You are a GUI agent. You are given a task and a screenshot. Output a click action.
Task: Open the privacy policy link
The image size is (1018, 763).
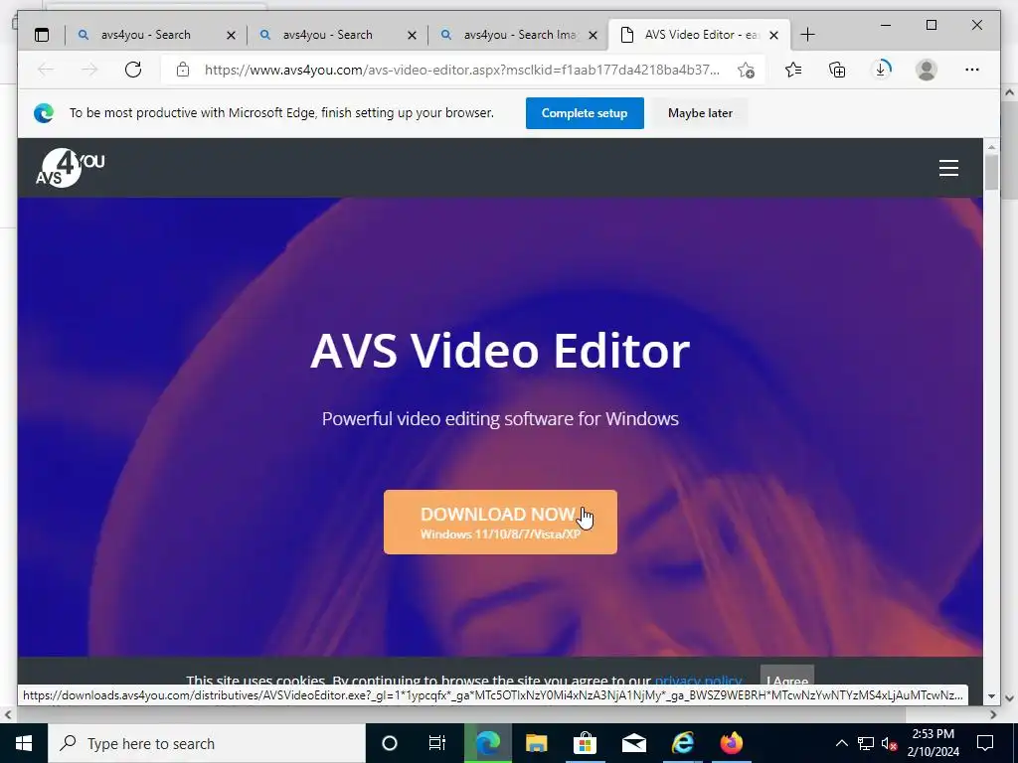point(698,681)
